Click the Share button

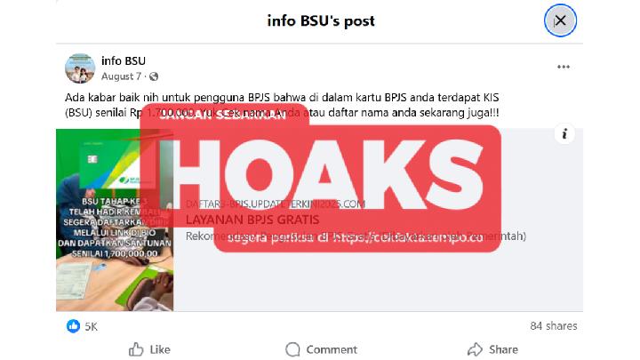(492, 349)
